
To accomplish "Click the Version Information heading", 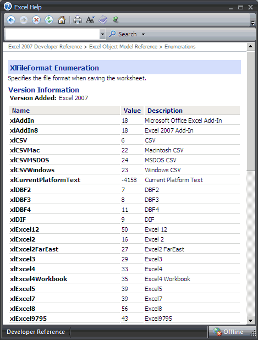I will click(x=43, y=90).
